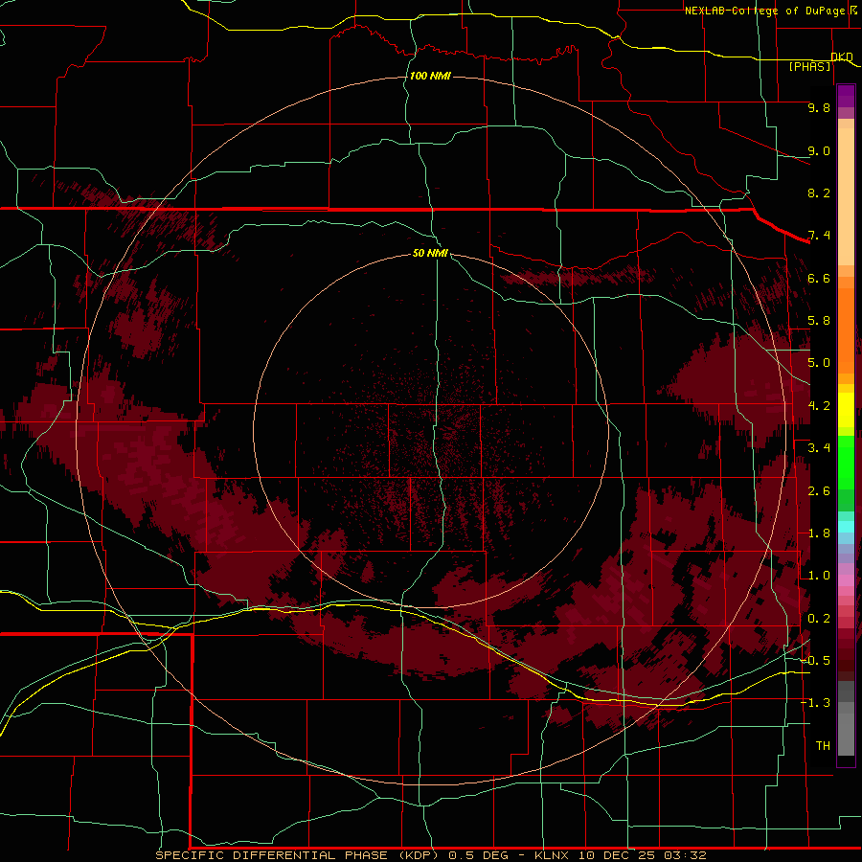Click the 6.6 value on the color scale

[x=819, y=278]
